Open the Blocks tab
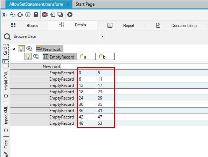Viewport: 208px width, 157px height. (25, 25)
